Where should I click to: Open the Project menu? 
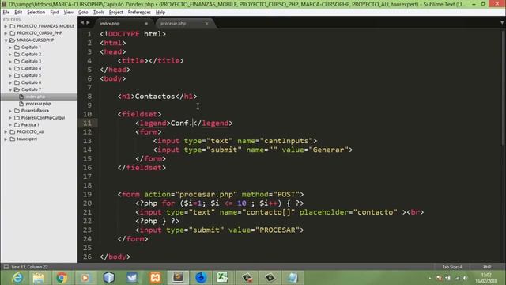pos(116,13)
